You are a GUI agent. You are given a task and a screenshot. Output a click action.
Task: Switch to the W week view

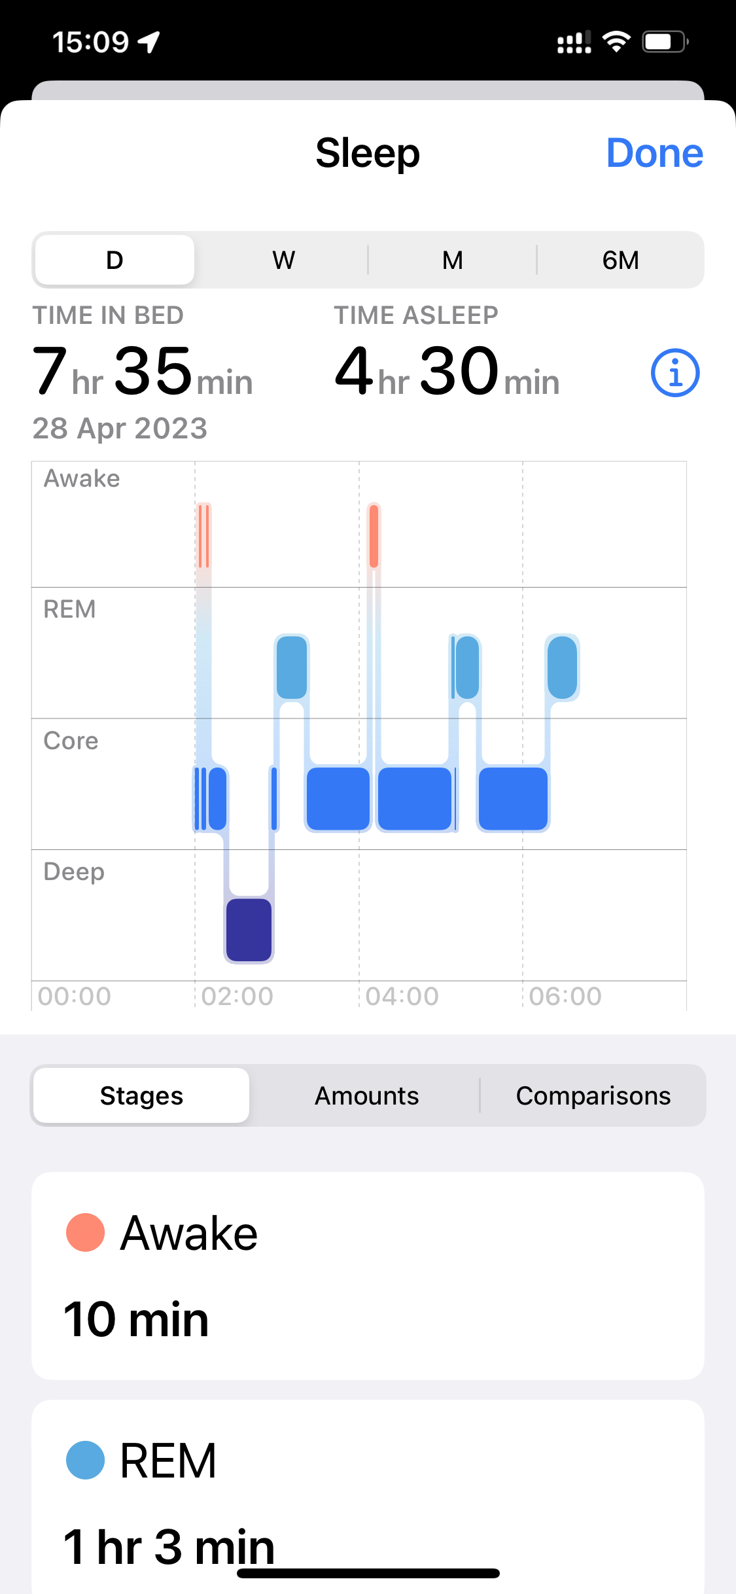pyautogui.click(x=283, y=260)
